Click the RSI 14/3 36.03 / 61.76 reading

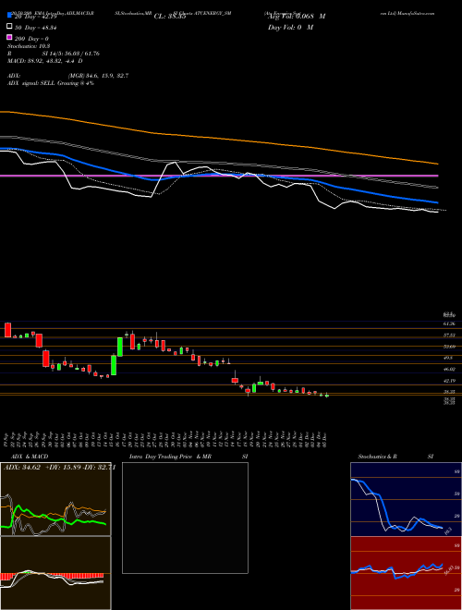coord(54,54)
